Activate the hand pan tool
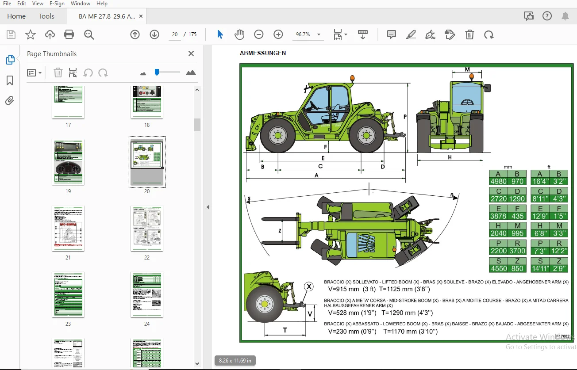 click(x=239, y=34)
